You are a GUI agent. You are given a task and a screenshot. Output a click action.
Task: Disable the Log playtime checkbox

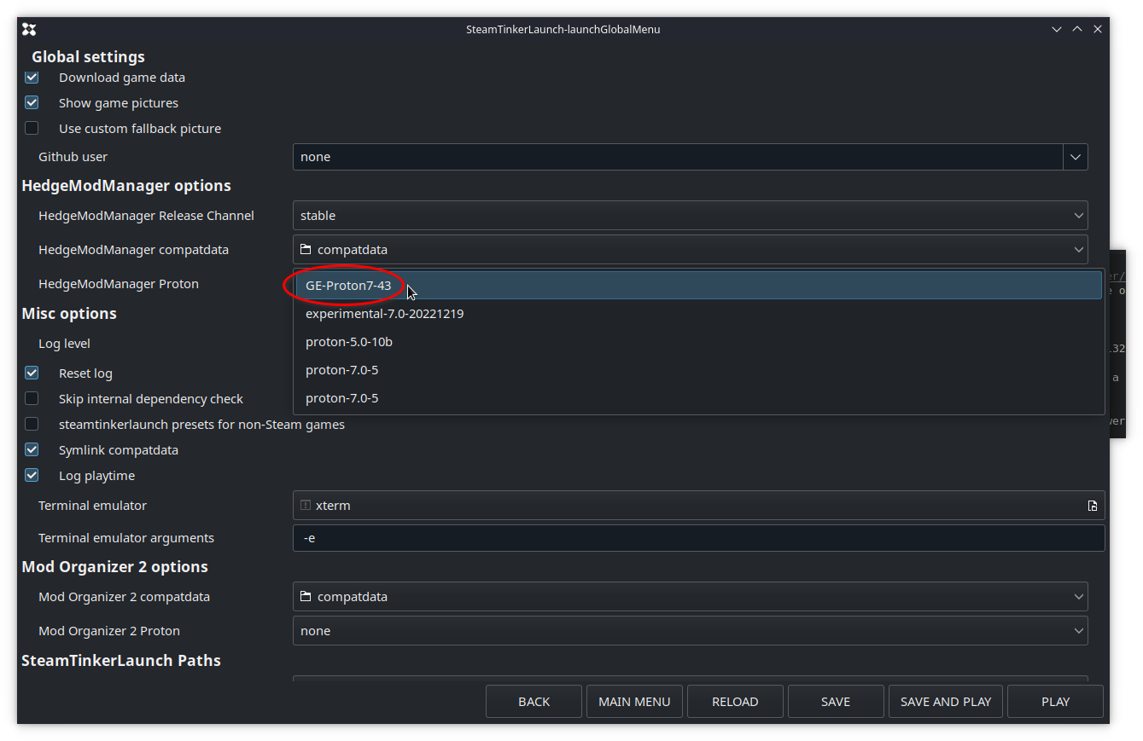click(32, 476)
